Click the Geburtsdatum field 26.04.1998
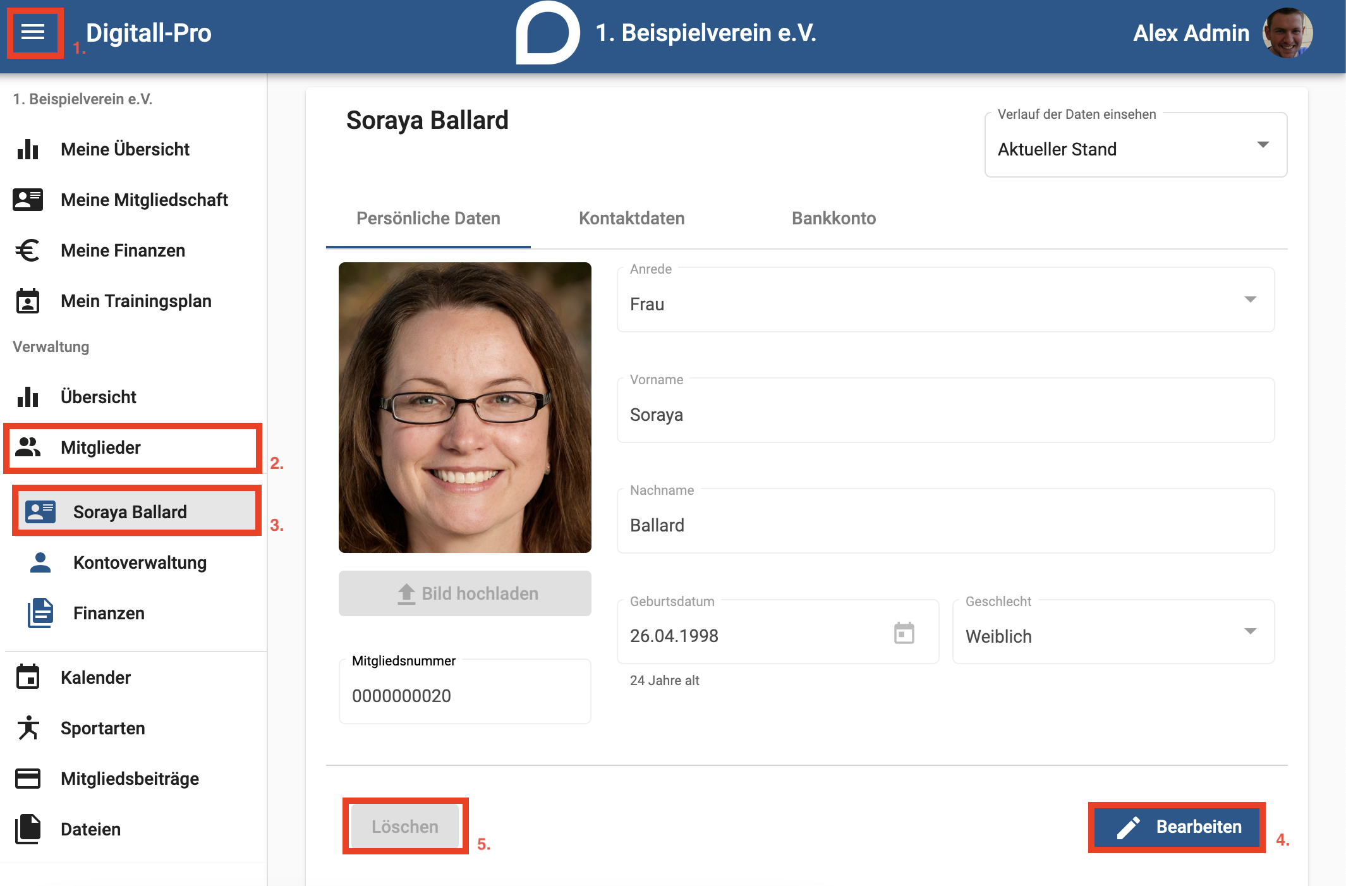1346x886 pixels. [x=777, y=632]
